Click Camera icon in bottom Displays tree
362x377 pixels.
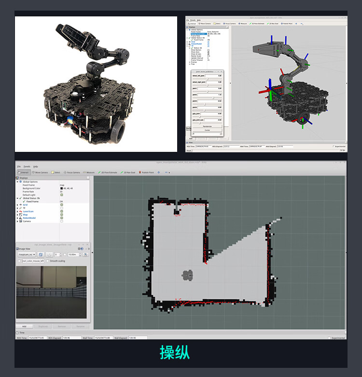21,221
